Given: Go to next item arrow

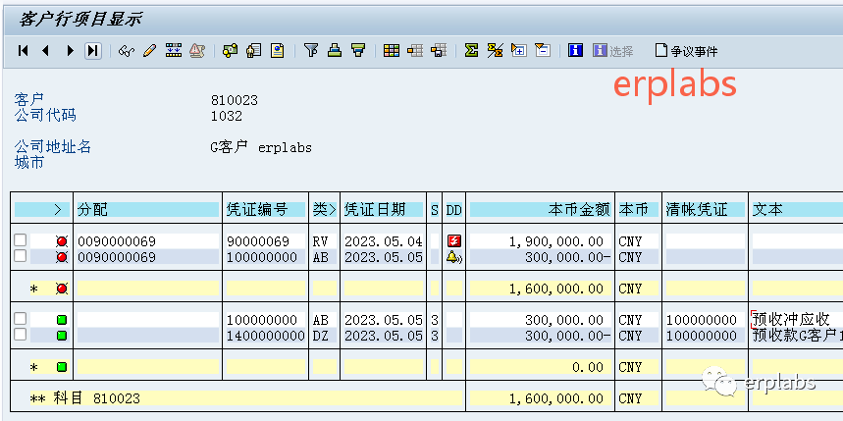Looking at the screenshot, I should coord(70,51).
